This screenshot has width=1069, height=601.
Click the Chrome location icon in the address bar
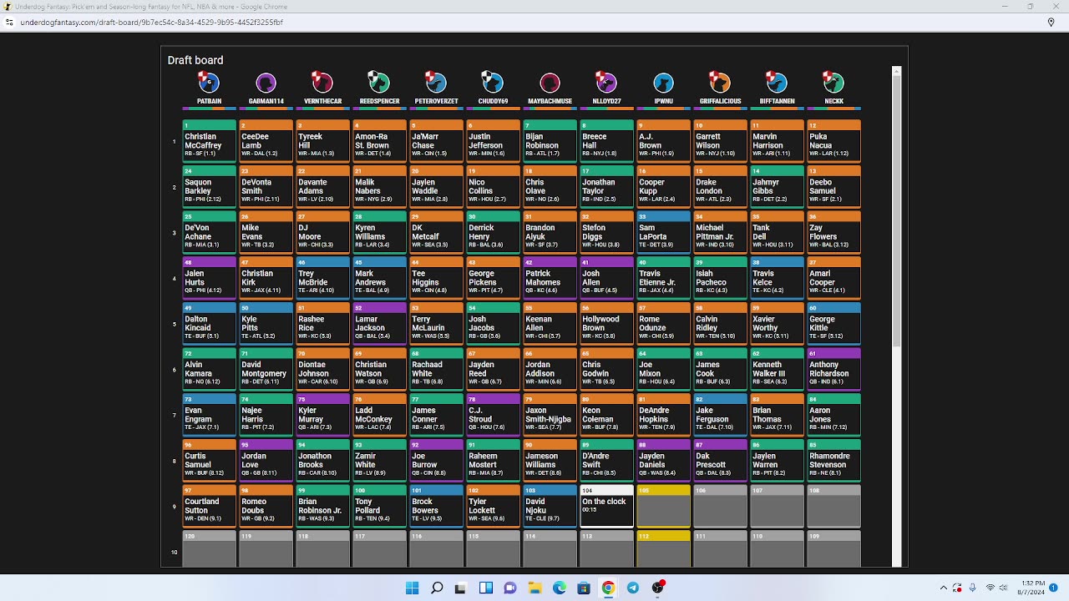[x=1051, y=23]
